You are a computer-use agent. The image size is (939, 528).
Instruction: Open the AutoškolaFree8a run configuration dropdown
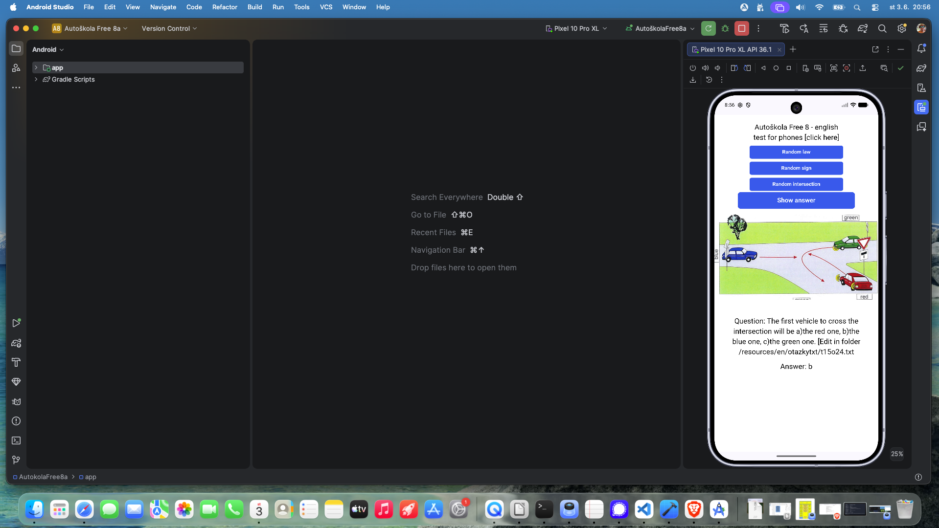[x=660, y=28]
